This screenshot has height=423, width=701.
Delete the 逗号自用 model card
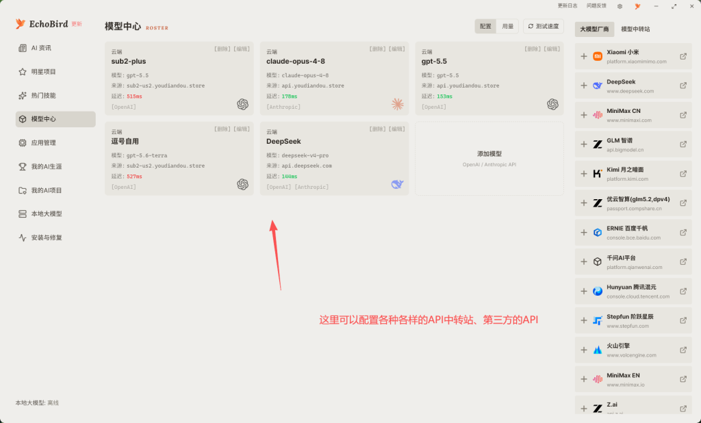[222, 129]
